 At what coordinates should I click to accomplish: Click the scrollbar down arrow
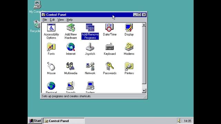point(144,91)
